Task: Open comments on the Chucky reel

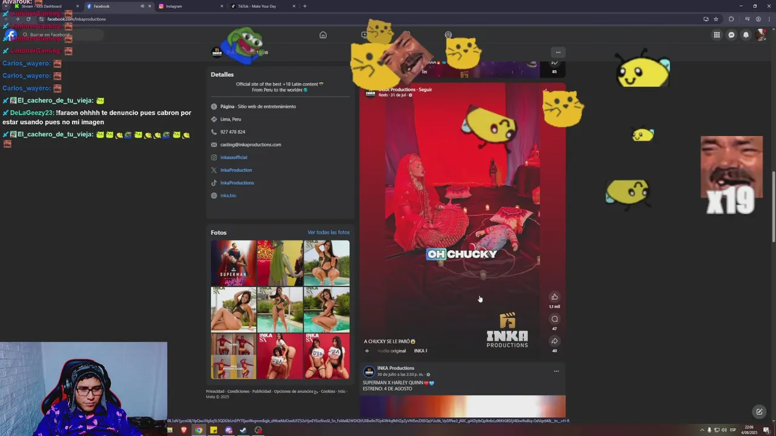Action: [x=554, y=319]
